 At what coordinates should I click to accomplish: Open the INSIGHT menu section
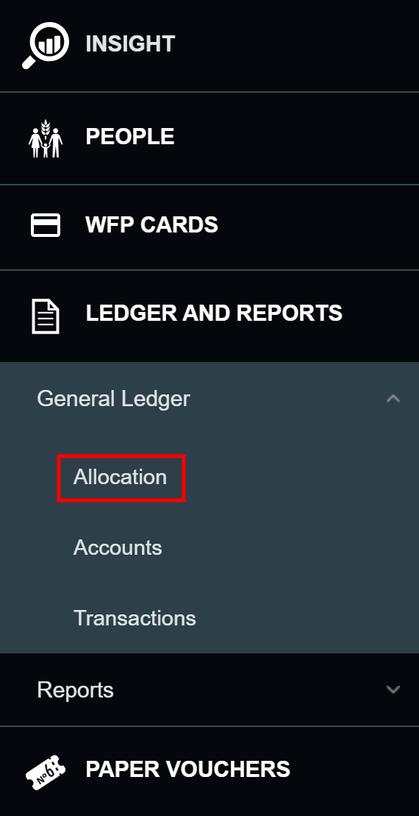tap(130, 43)
